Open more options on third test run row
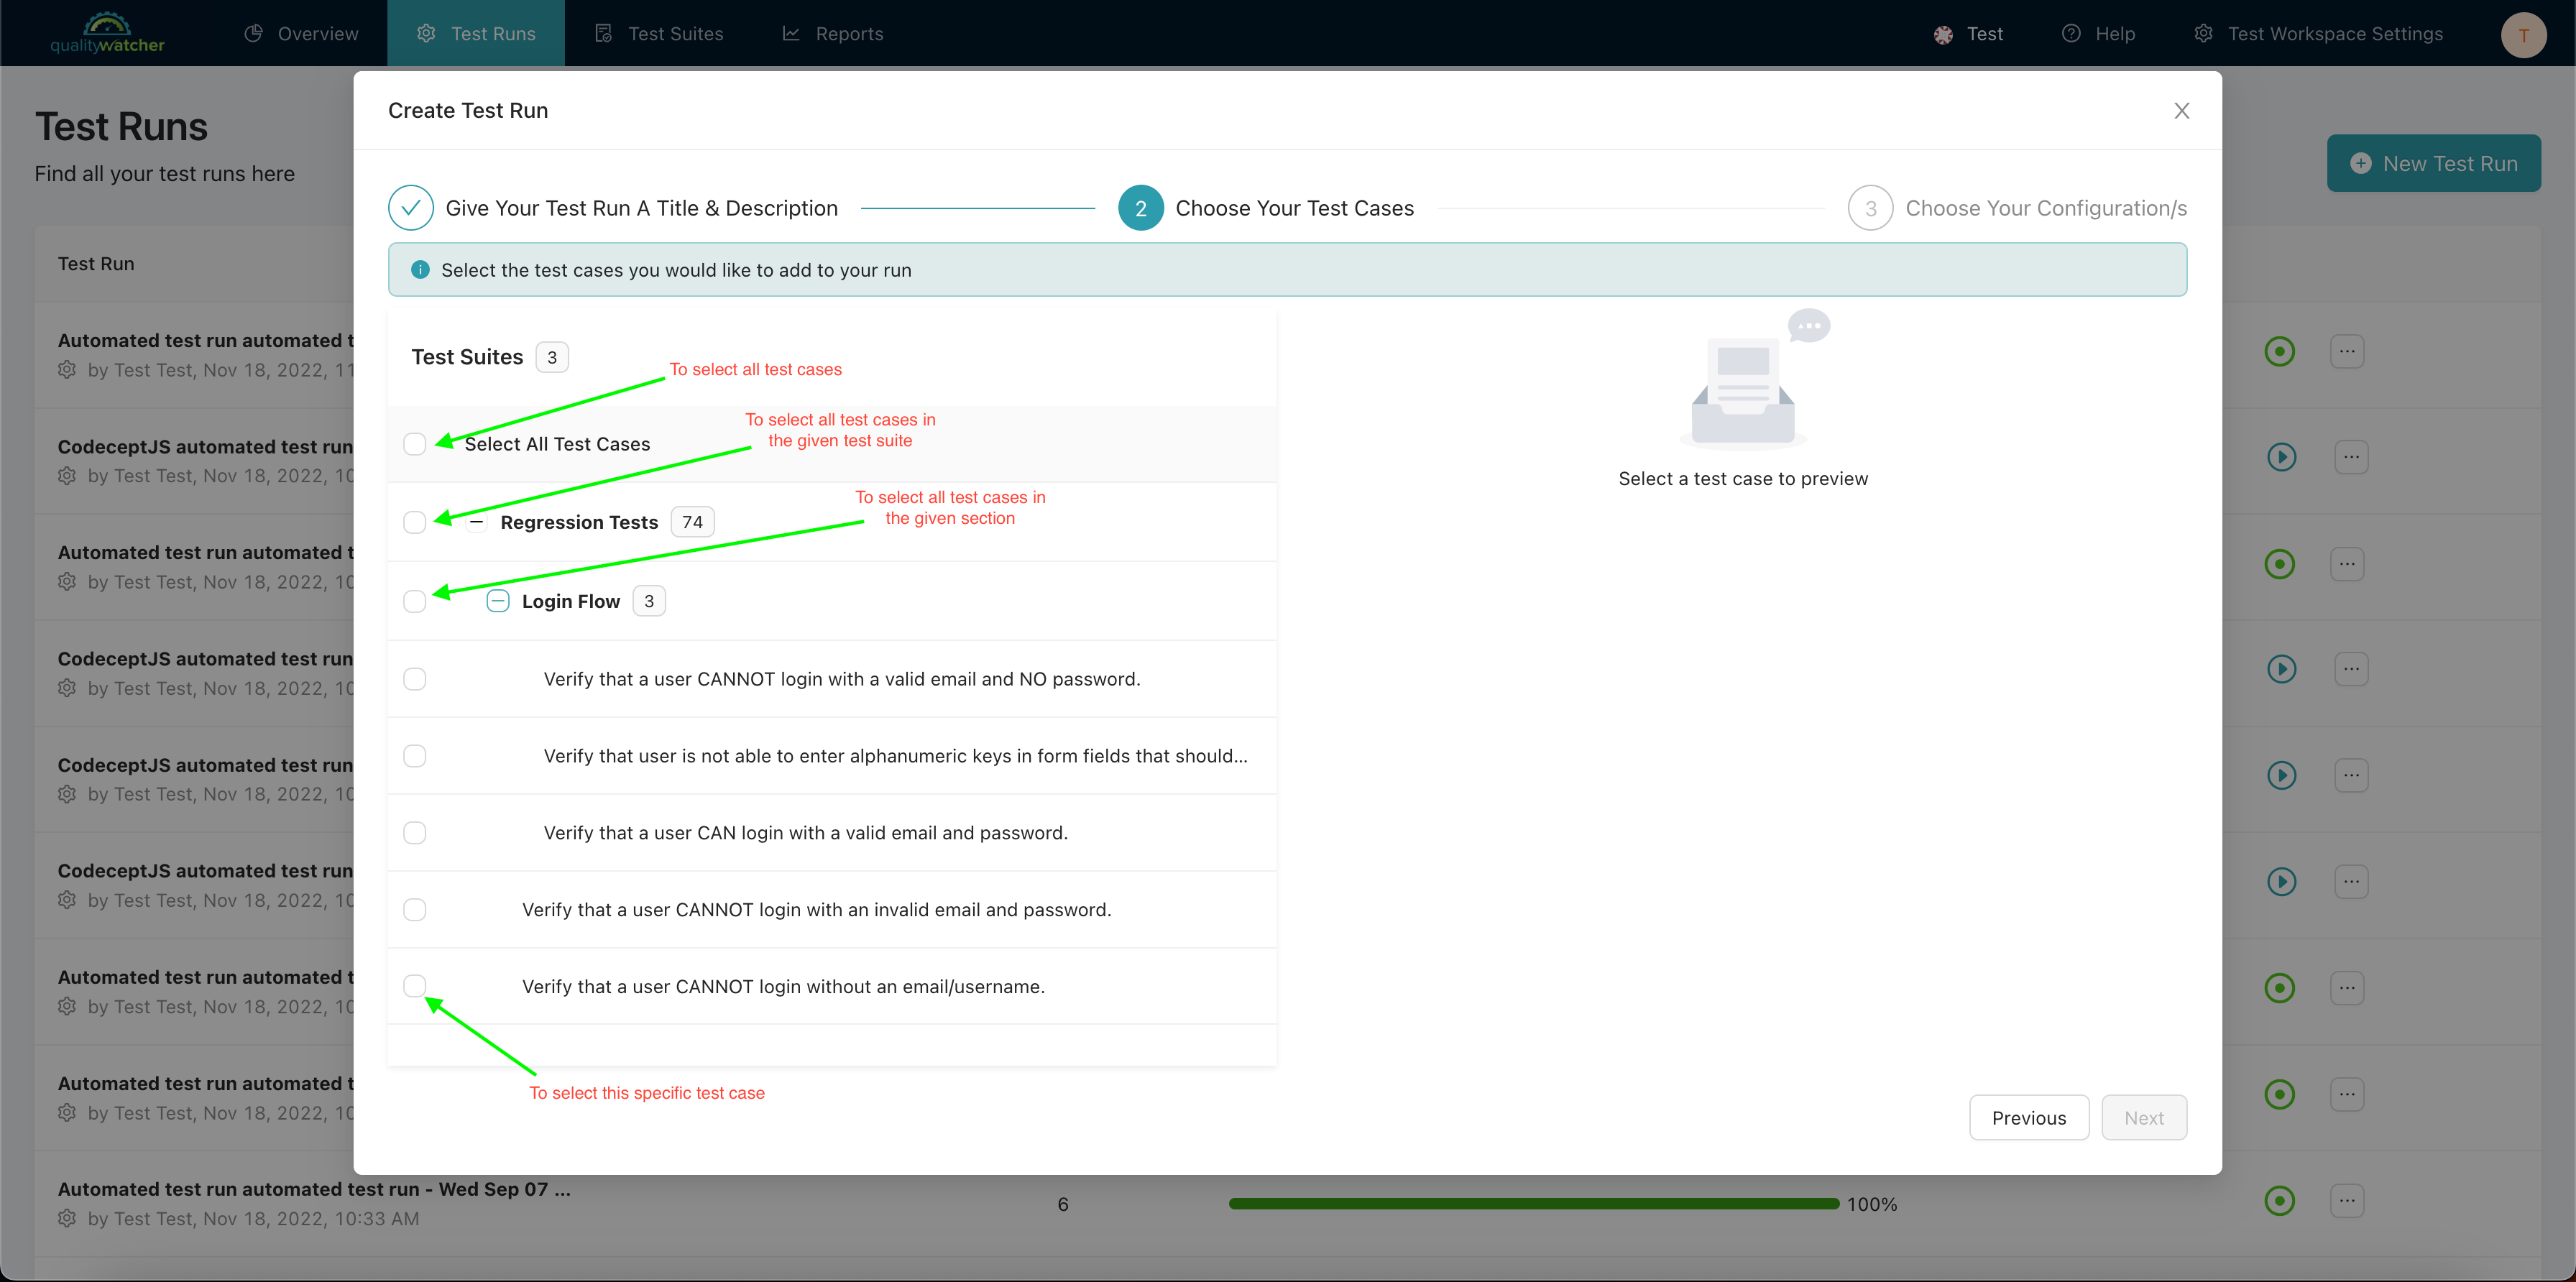2576x1282 pixels. (2347, 564)
